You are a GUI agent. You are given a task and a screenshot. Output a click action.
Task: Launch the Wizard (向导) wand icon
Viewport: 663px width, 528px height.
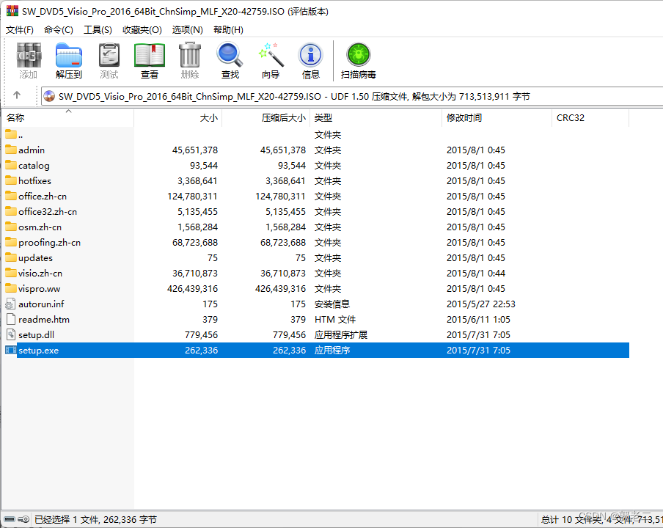(x=271, y=54)
